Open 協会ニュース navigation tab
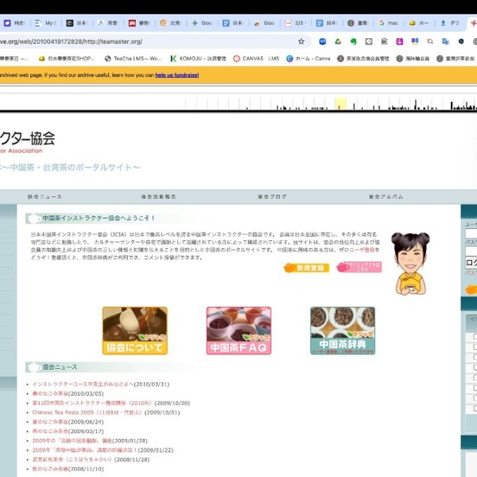Image resolution: width=477 pixels, height=477 pixels. tap(44, 196)
